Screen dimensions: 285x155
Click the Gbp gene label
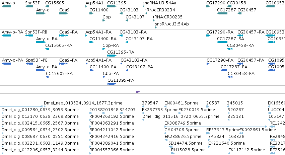(x=106, y=17)
